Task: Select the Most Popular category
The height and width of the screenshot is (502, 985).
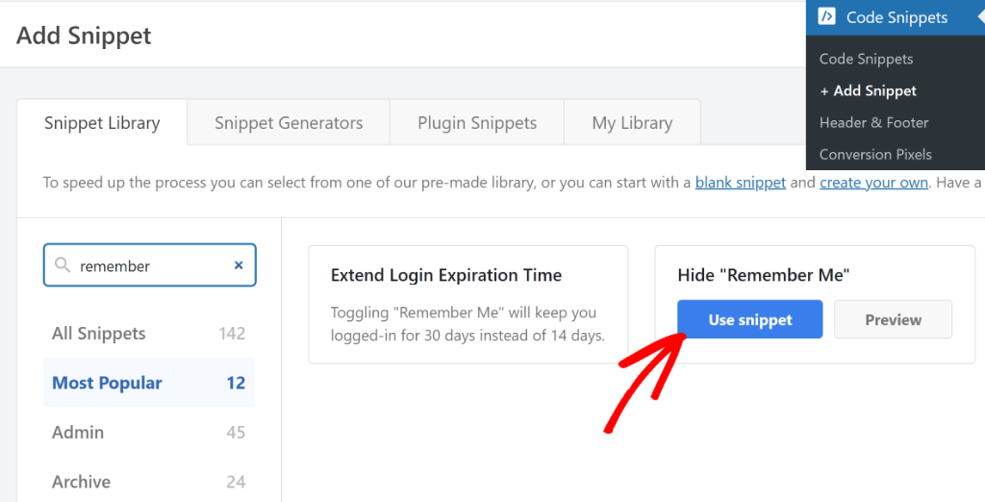Action: [107, 383]
